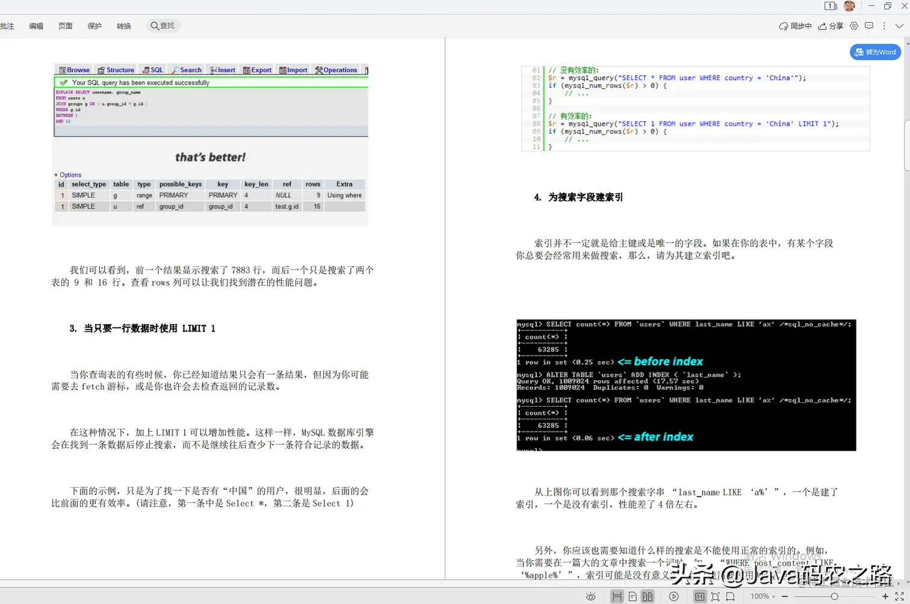This screenshot has width=910, height=604.
Task: Open the reading eye protection icon
Action: [x=590, y=597]
